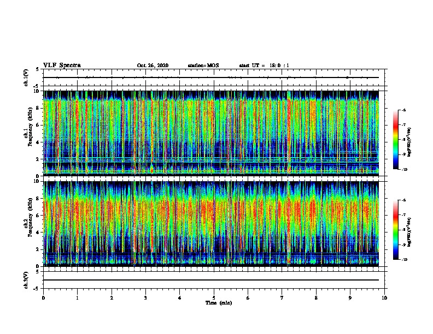The height and width of the screenshot is (334, 433).
Task: Click the ch.1 colorbar gradient
Action: click(395, 140)
